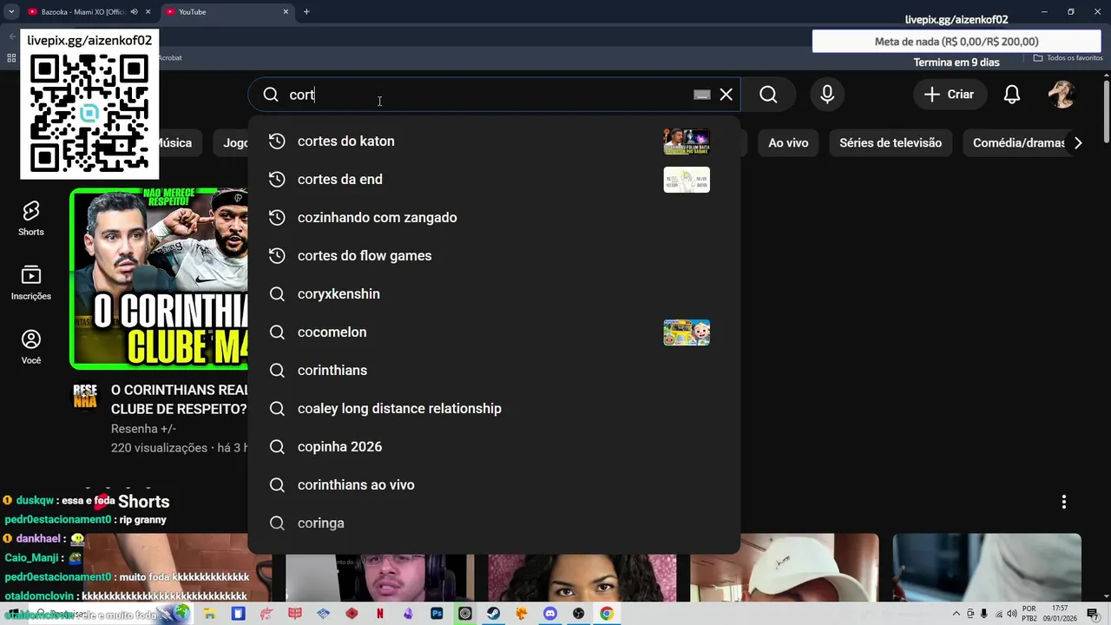Click the magnifier search submit button
Screen dimensions: 1111x625
(768, 95)
